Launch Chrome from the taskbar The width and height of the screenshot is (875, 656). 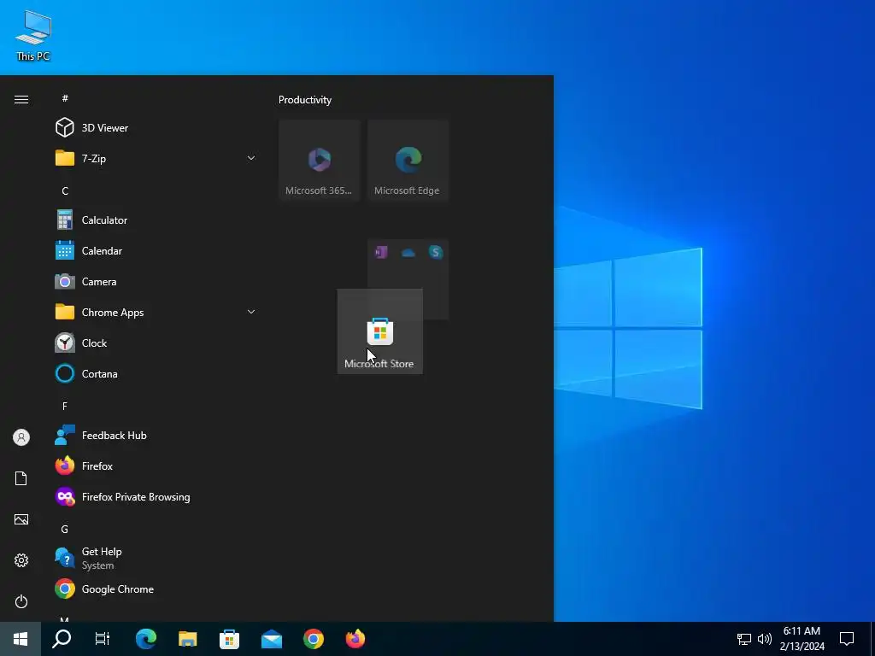(314, 639)
